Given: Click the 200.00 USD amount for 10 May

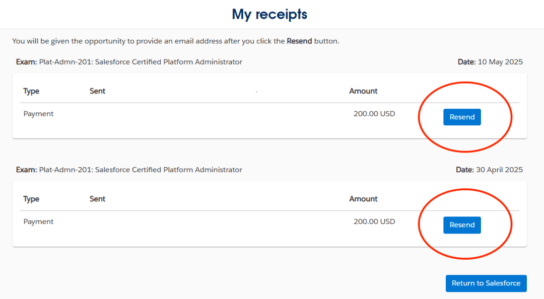Looking at the screenshot, I should pos(374,114).
